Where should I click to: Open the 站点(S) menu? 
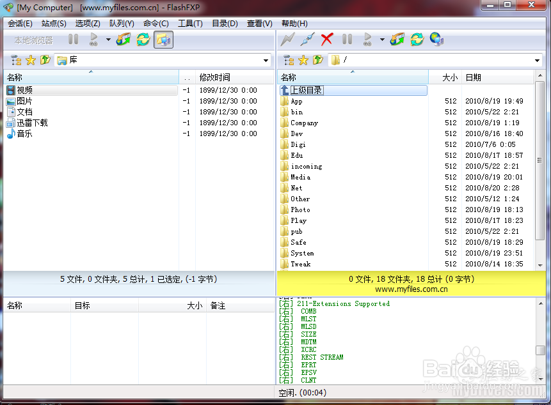53,23
